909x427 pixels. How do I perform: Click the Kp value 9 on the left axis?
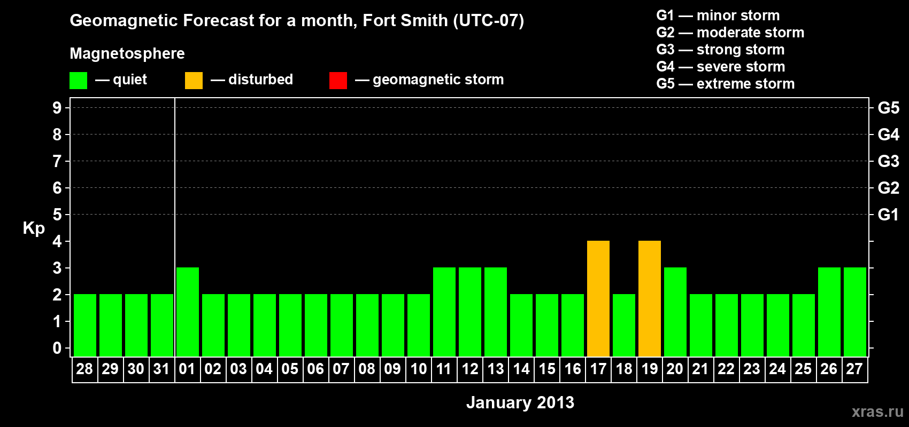coord(57,108)
